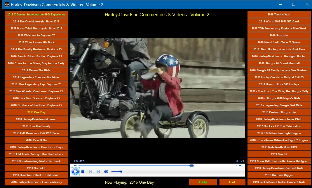Select 2016 Legendary Freedom Machines
312x188 pixels.
pos(36,77)
